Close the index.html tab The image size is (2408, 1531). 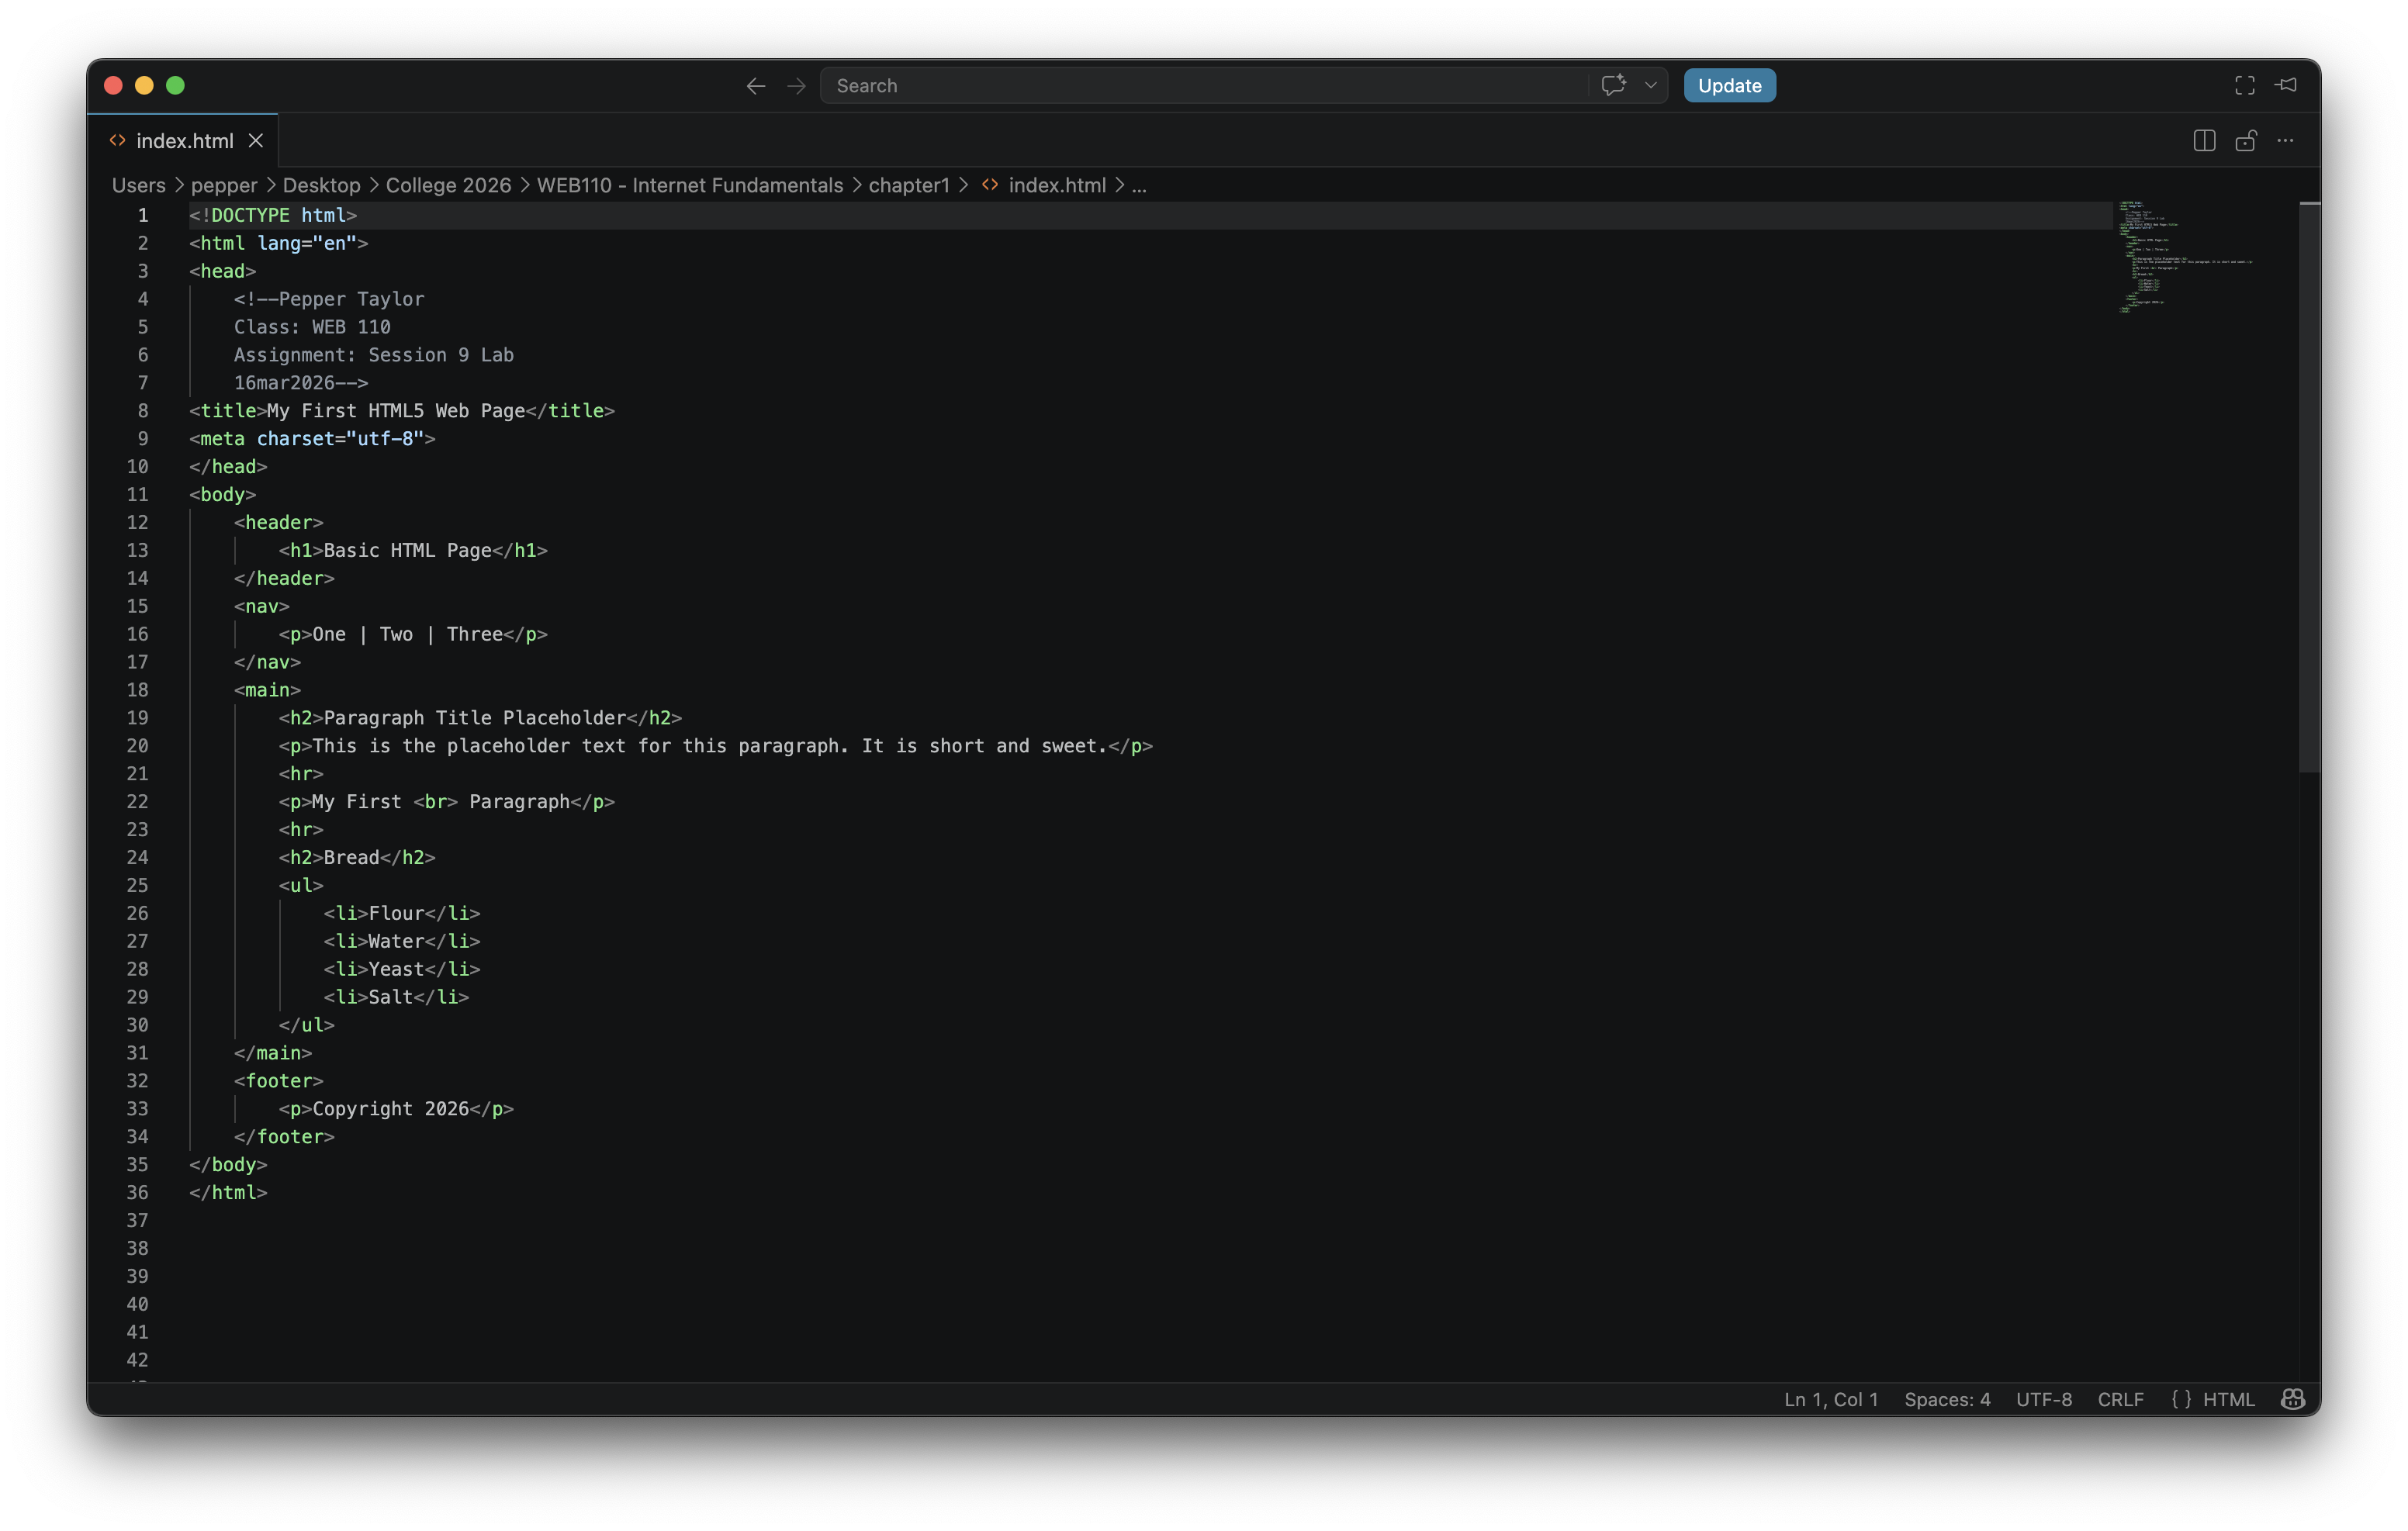[x=256, y=141]
